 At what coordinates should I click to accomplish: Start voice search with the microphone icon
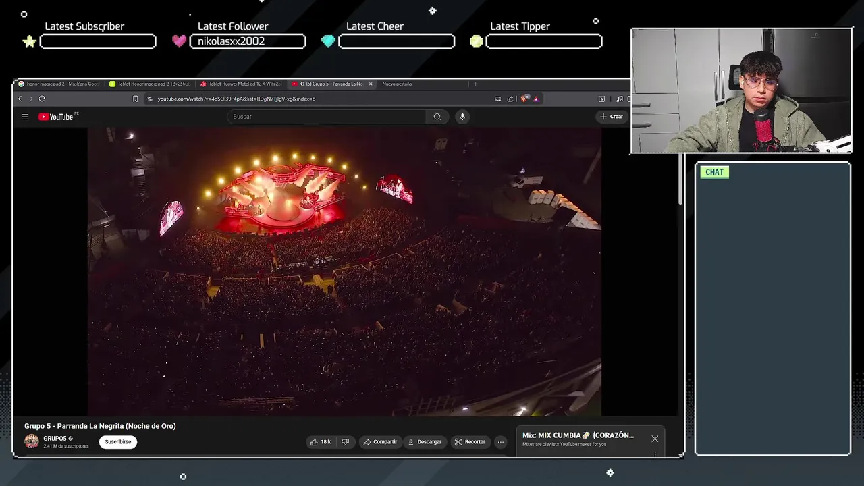[462, 117]
